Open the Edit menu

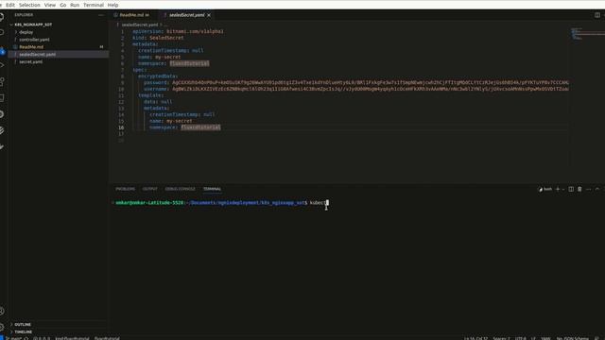pos(10,5)
